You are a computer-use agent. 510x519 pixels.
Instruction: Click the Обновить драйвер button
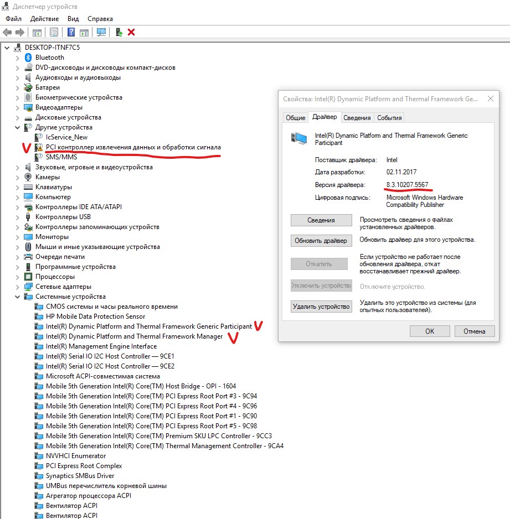pos(321,241)
